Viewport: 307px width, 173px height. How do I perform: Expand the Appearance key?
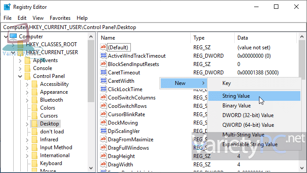pyautogui.click(x=27, y=92)
